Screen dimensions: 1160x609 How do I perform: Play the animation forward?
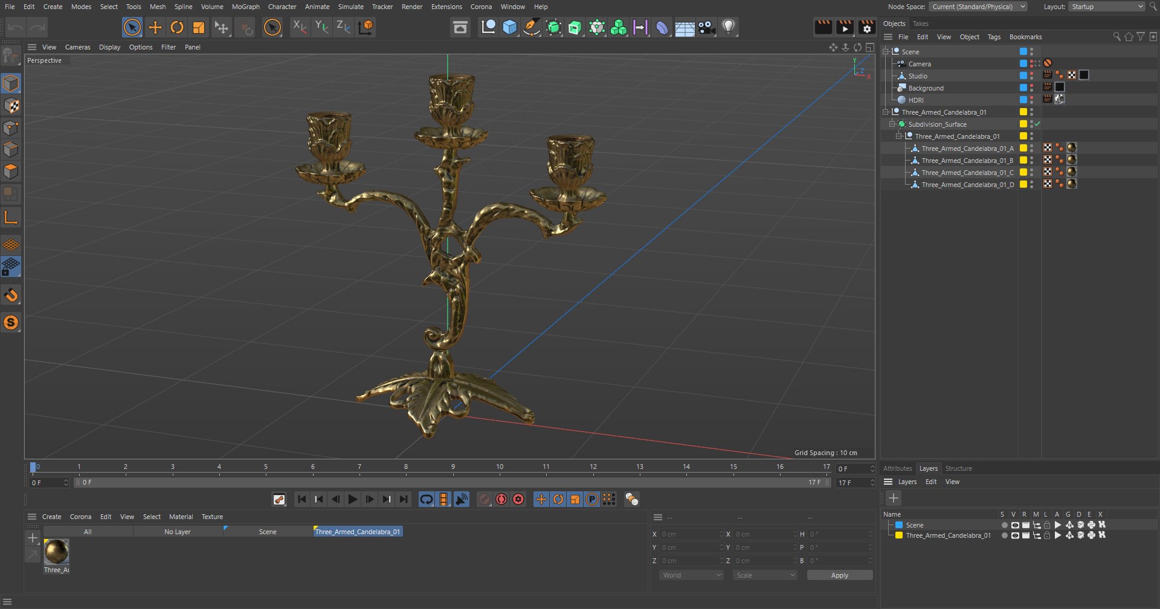click(x=353, y=499)
